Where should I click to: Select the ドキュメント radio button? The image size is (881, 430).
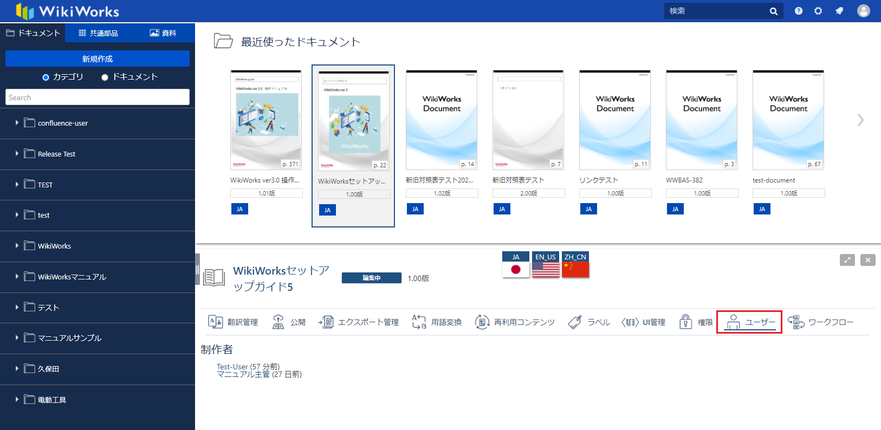pos(105,77)
